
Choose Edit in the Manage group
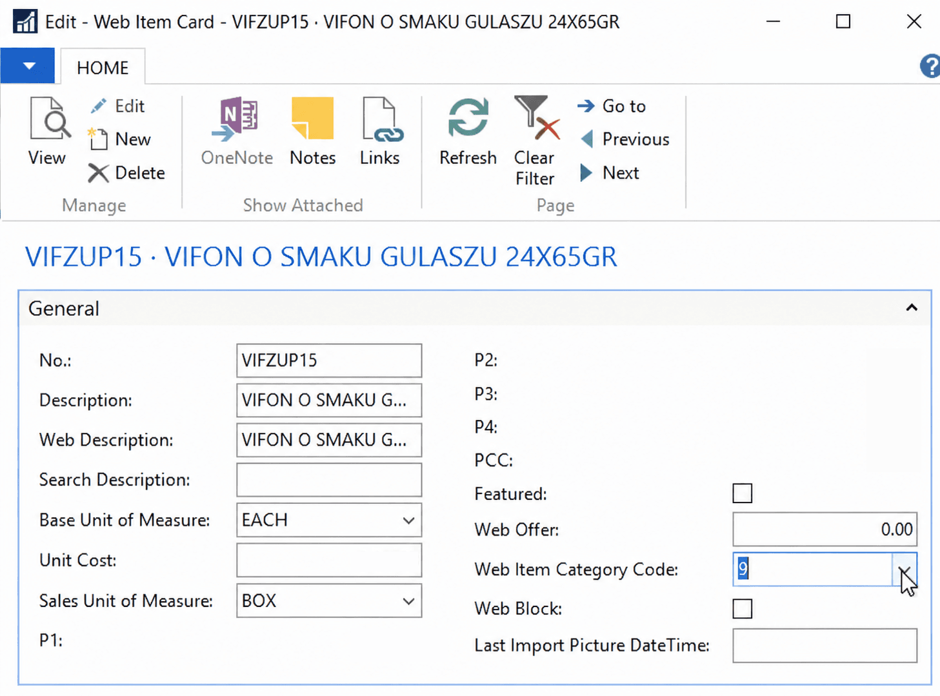(117, 106)
